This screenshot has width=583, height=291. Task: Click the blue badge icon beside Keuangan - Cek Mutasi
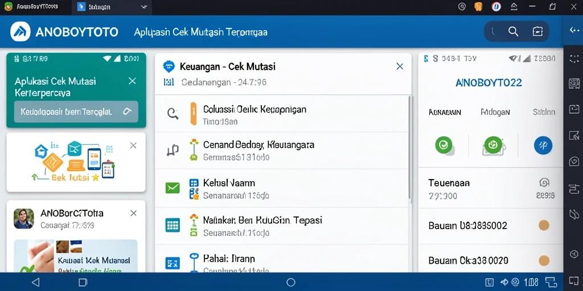169,66
